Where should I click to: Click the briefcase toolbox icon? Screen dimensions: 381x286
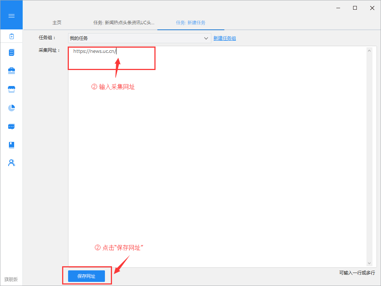(x=12, y=71)
